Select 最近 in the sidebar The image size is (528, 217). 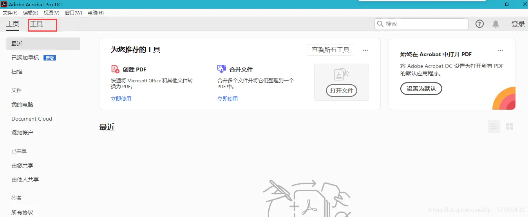(43, 44)
